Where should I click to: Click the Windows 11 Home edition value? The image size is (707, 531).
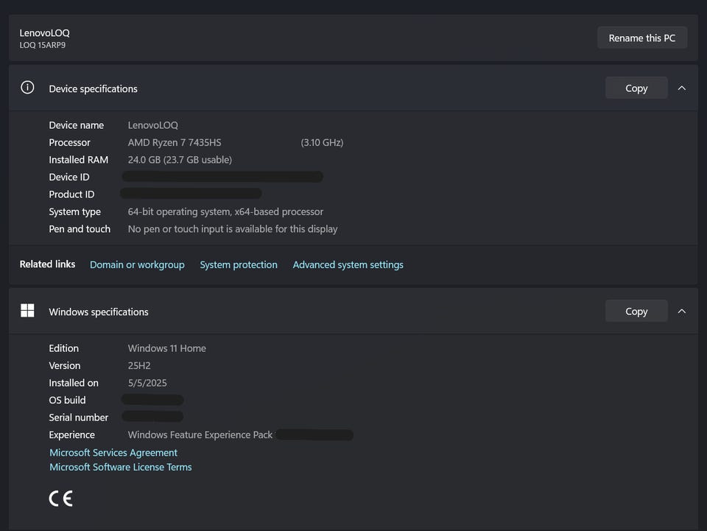(x=167, y=348)
